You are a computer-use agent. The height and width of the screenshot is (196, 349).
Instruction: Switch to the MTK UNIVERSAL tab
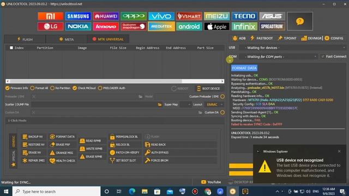(108, 39)
